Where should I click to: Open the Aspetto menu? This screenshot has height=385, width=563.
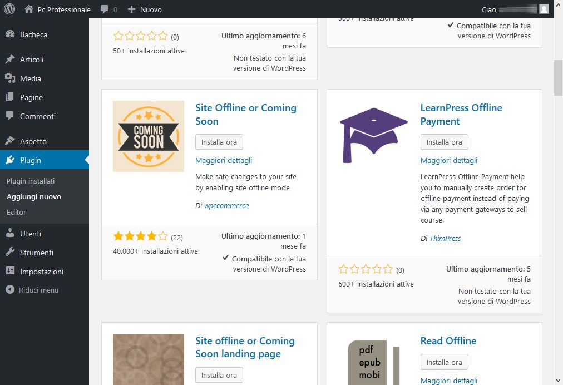coord(33,141)
